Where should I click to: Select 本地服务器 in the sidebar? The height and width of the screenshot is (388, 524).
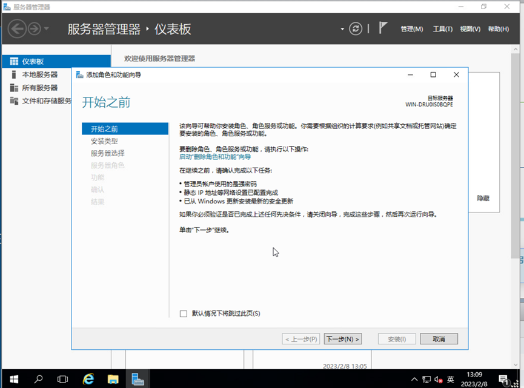(40, 74)
